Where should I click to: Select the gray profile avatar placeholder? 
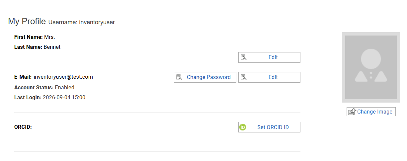tap(371, 67)
